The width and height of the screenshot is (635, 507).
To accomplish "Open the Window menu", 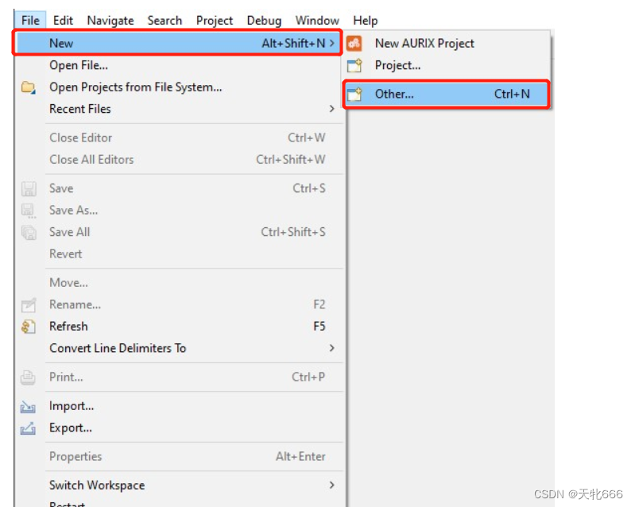I will [x=317, y=20].
